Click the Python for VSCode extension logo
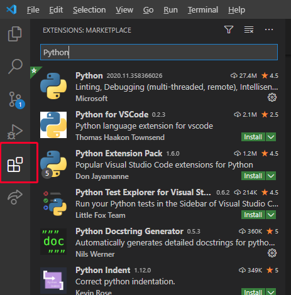The width and height of the screenshot is (291, 295). pos(53,125)
